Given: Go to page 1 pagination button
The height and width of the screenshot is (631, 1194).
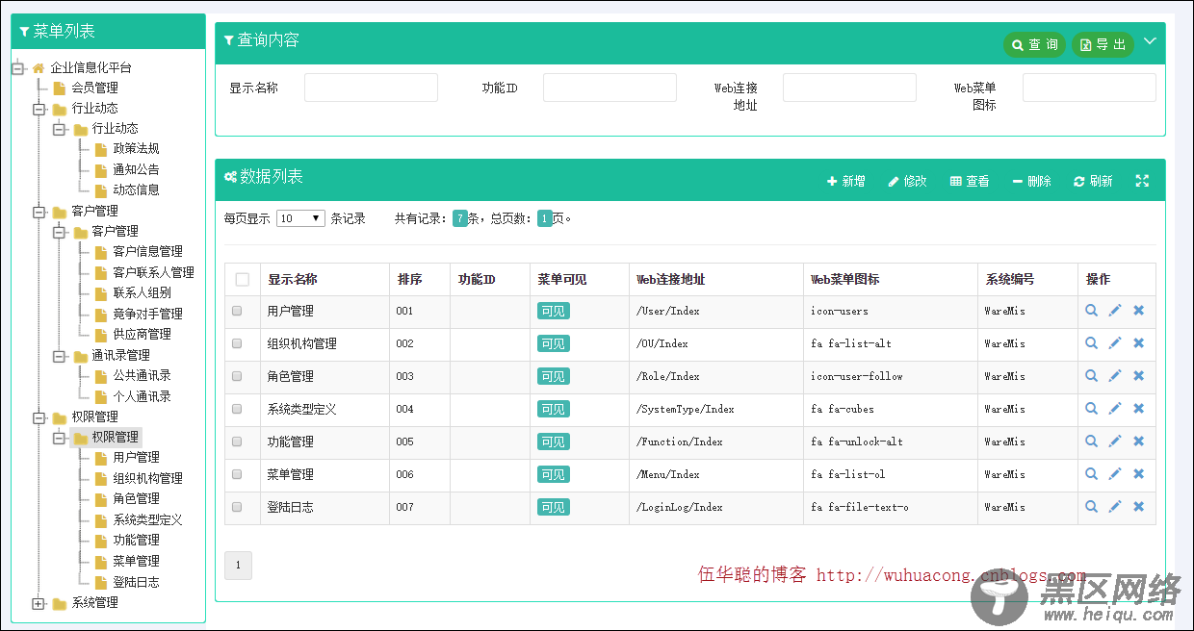Looking at the screenshot, I should point(238,566).
